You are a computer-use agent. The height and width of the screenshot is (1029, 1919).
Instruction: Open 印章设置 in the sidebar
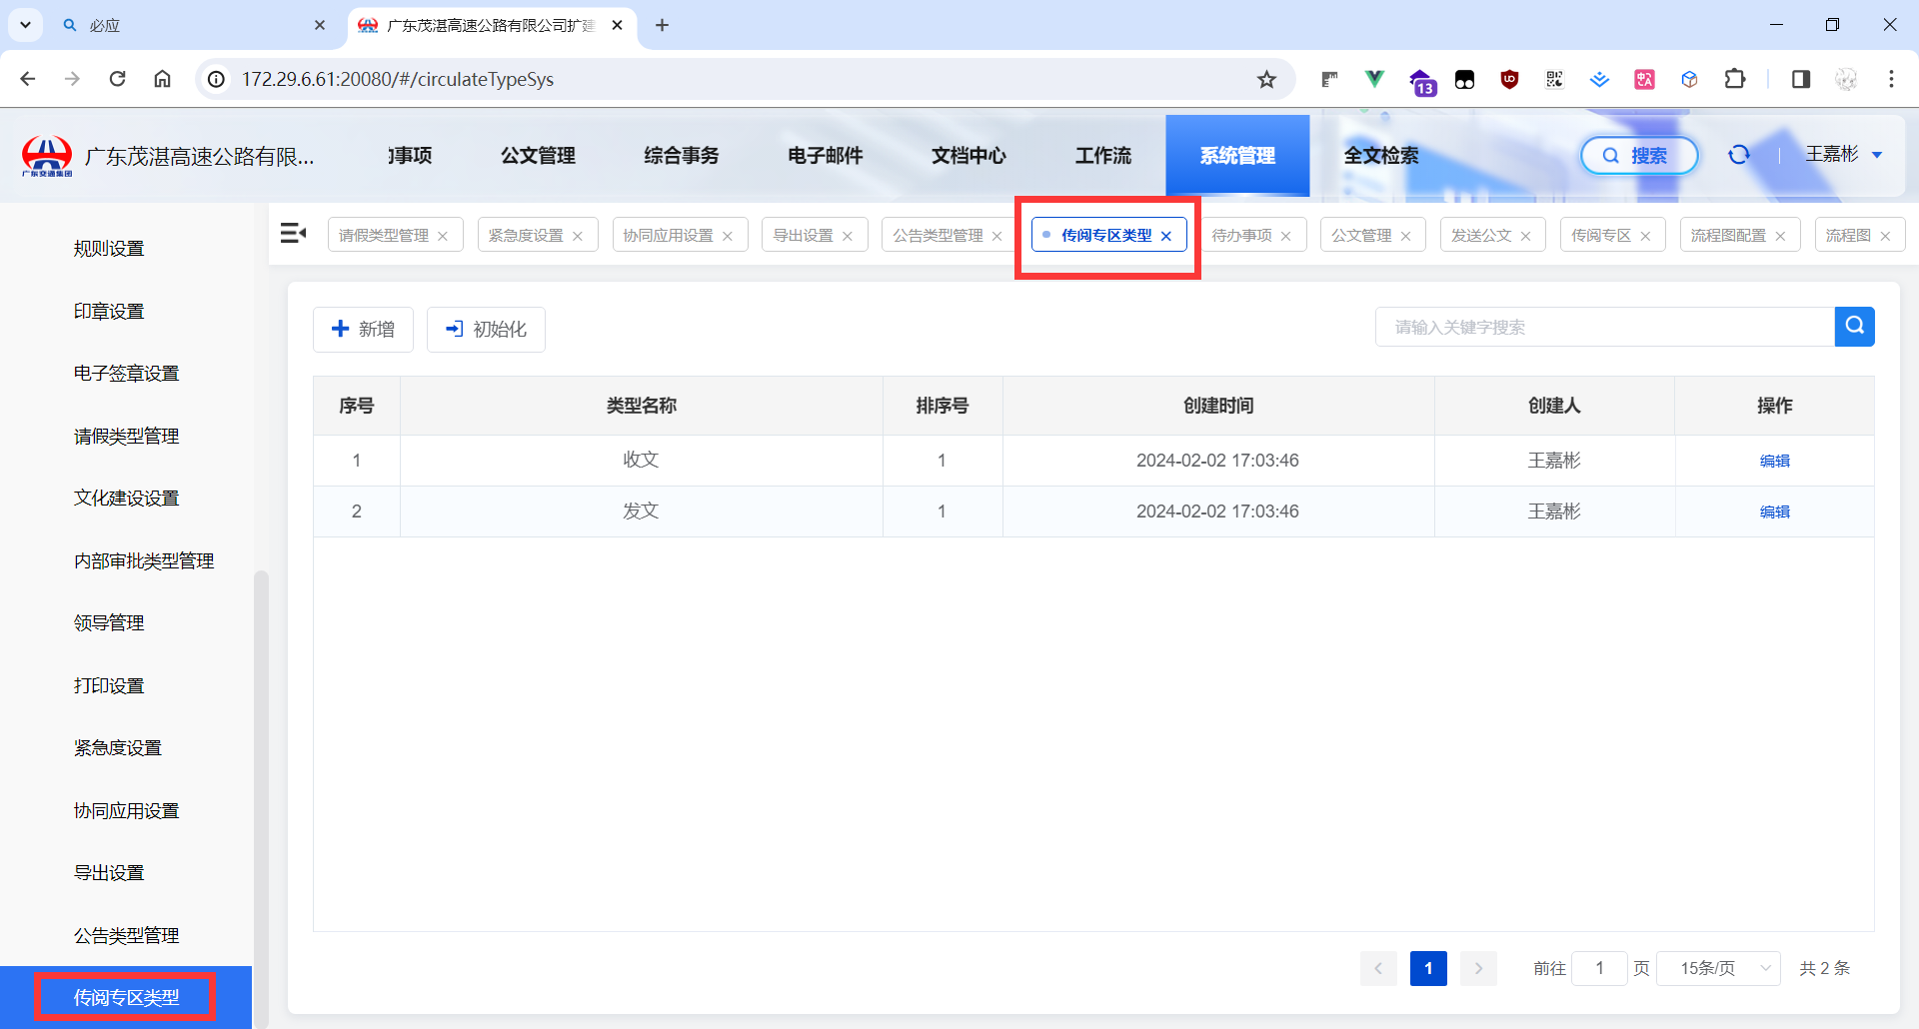(109, 312)
